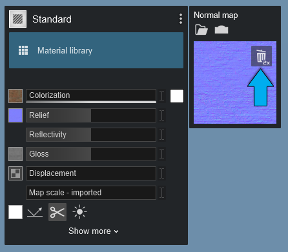
Task: Click the Reflectivity slider bar
Action: point(91,135)
